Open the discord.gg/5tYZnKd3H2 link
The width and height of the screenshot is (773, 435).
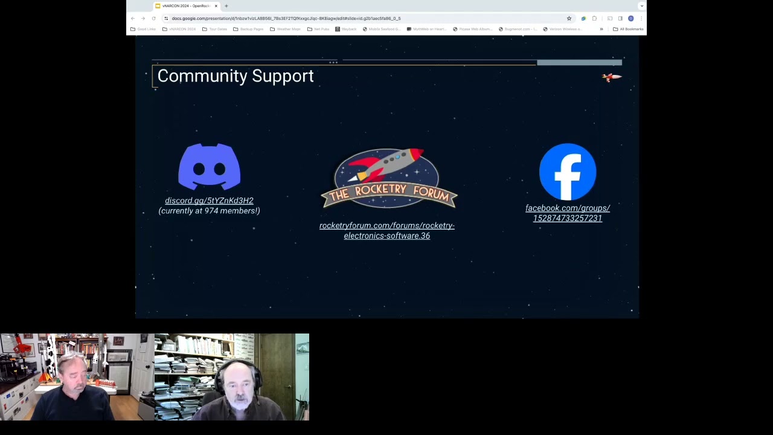(209, 201)
